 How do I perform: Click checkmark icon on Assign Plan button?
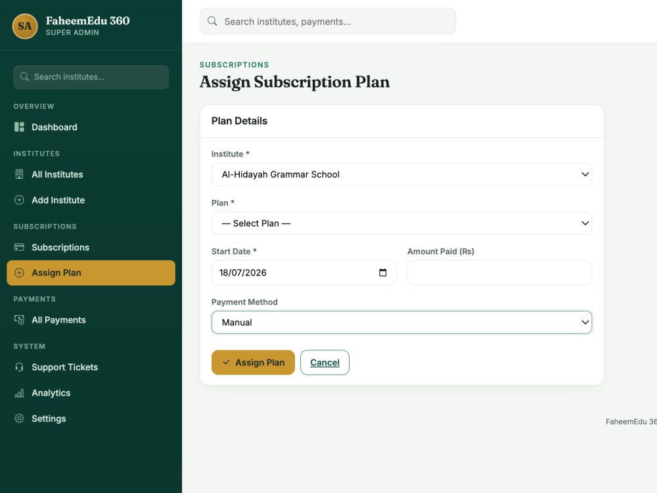(226, 362)
